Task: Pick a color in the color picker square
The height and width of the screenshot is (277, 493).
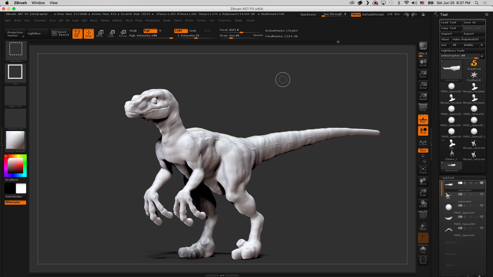Action: [x=15, y=166]
